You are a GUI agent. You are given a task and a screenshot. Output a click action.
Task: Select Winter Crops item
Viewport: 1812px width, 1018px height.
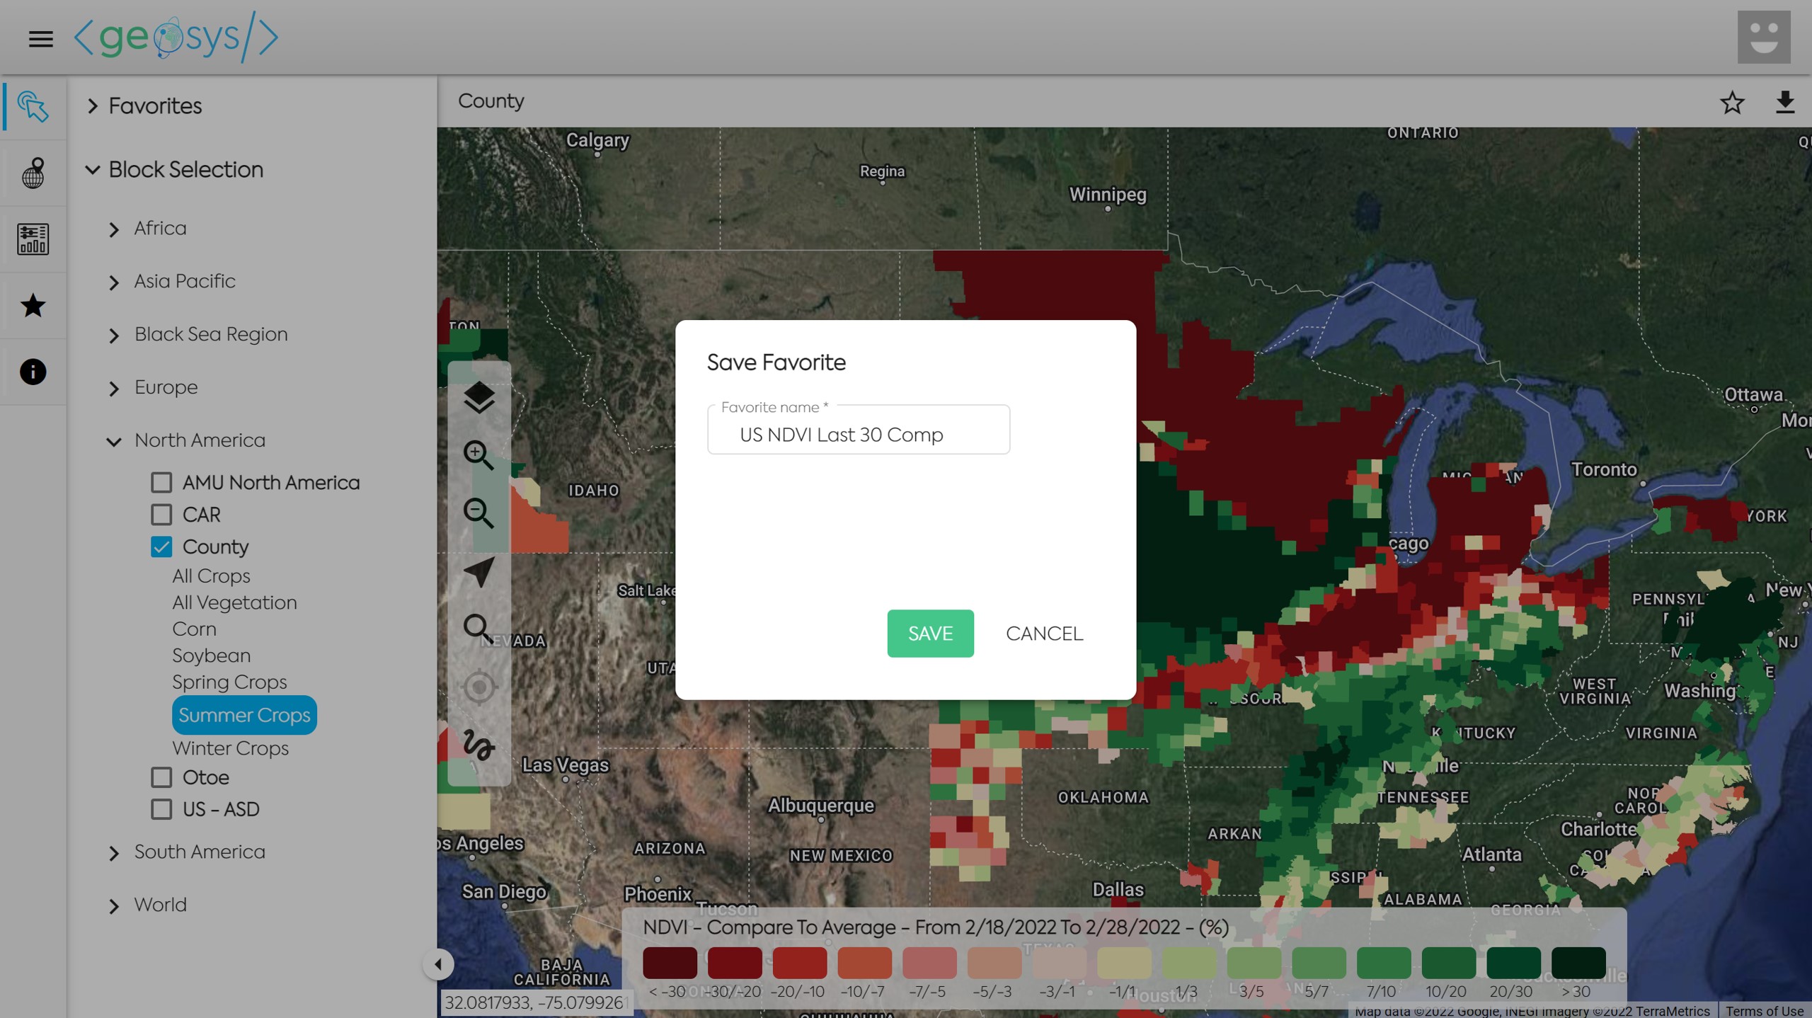(x=230, y=748)
